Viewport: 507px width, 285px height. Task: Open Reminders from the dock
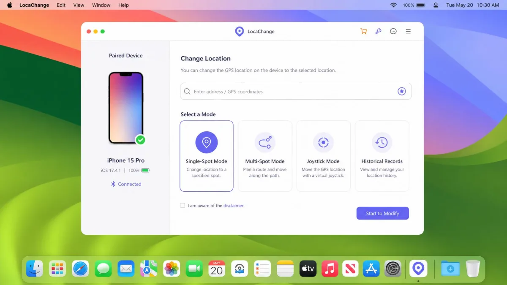point(262,269)
